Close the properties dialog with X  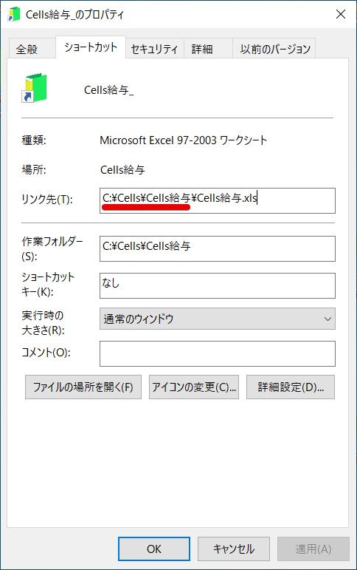pos(340,14)
